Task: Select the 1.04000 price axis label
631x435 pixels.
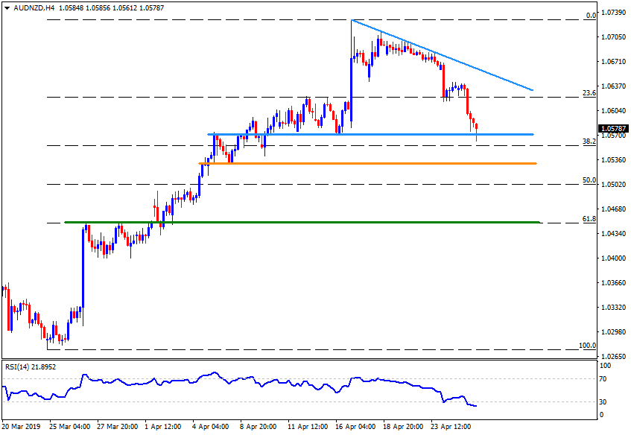Action: click(613, 258)
